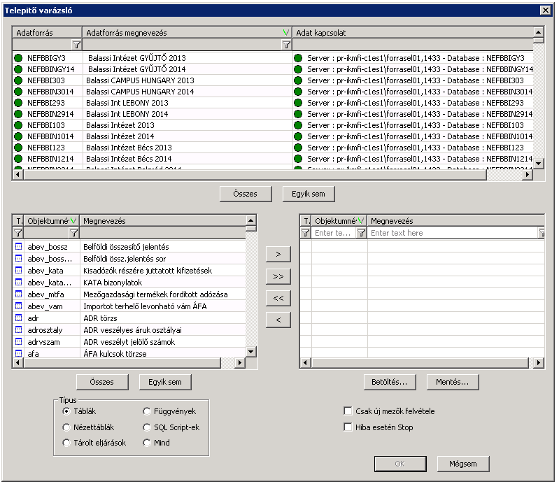Click the Betöltés... button

tap(390, 382)
